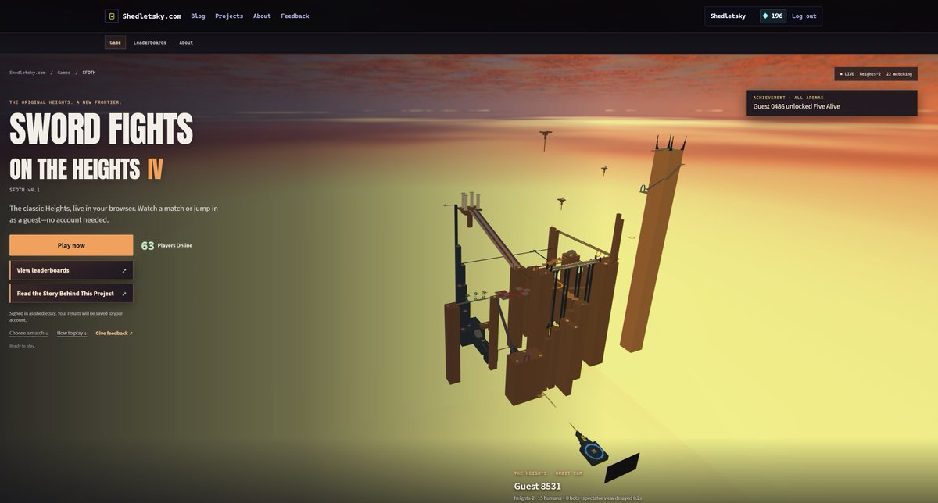Click the 196 gem balance badge
This screenshot has height=503, width=938.
tap(773, 16)
